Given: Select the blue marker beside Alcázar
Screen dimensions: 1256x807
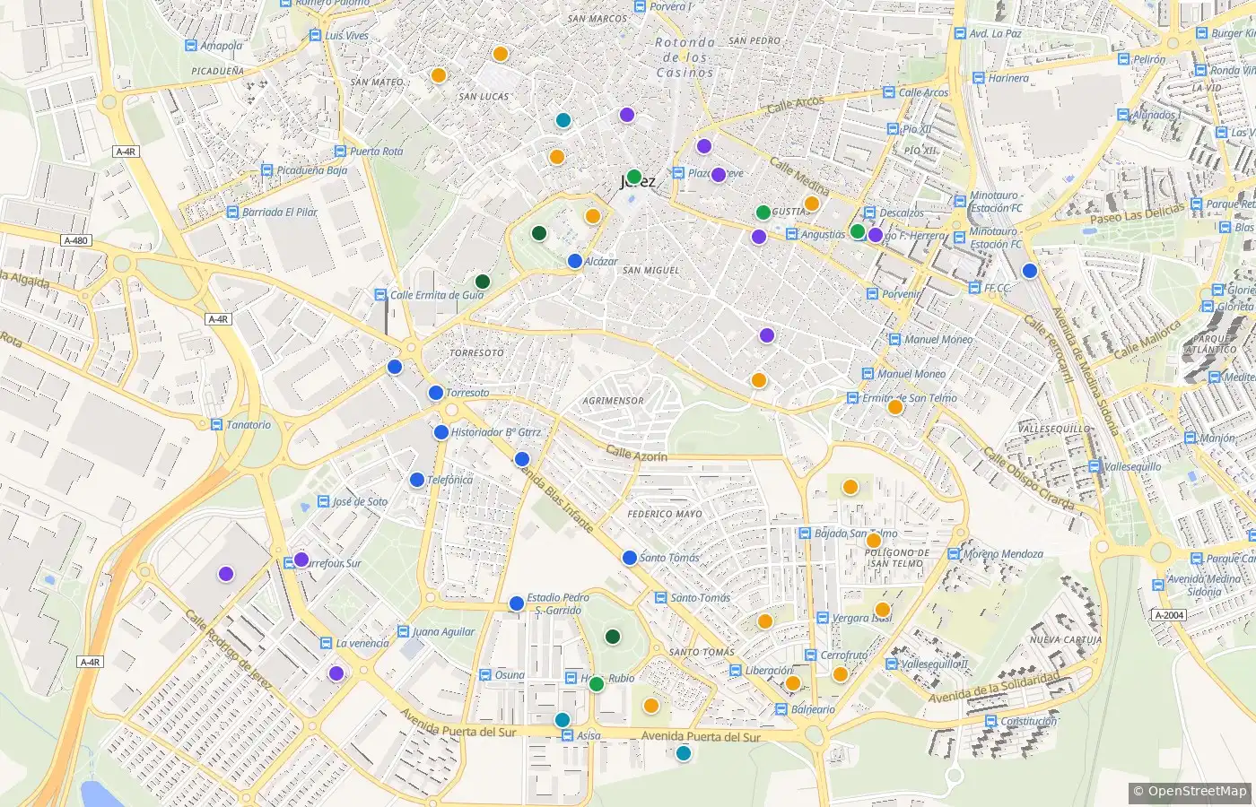Looking at the screenshot, I should pos(575,261).
